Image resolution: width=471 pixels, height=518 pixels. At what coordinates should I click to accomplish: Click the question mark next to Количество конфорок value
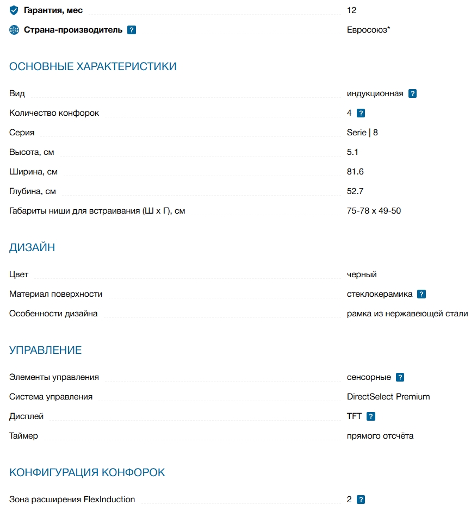tap(361, 113)
